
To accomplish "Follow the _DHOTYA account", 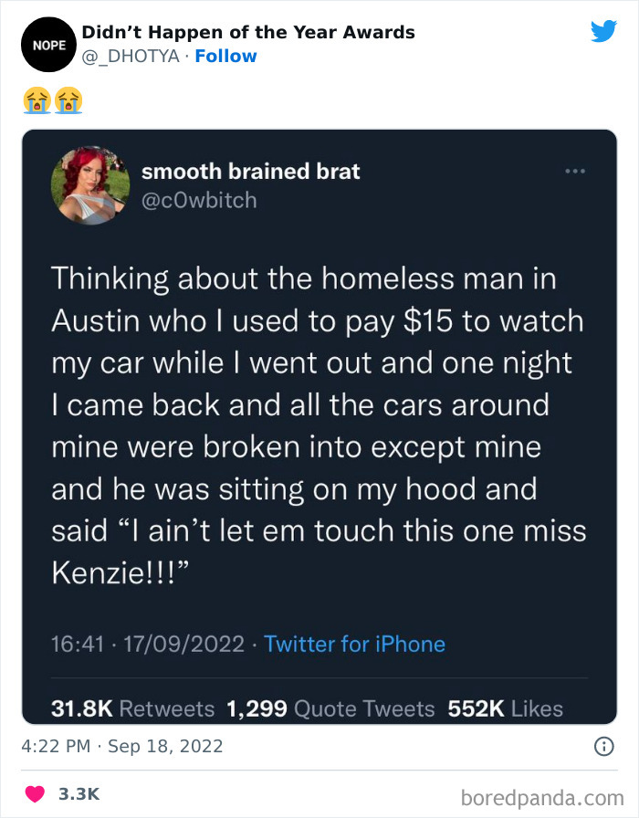I will coord(225,56).
